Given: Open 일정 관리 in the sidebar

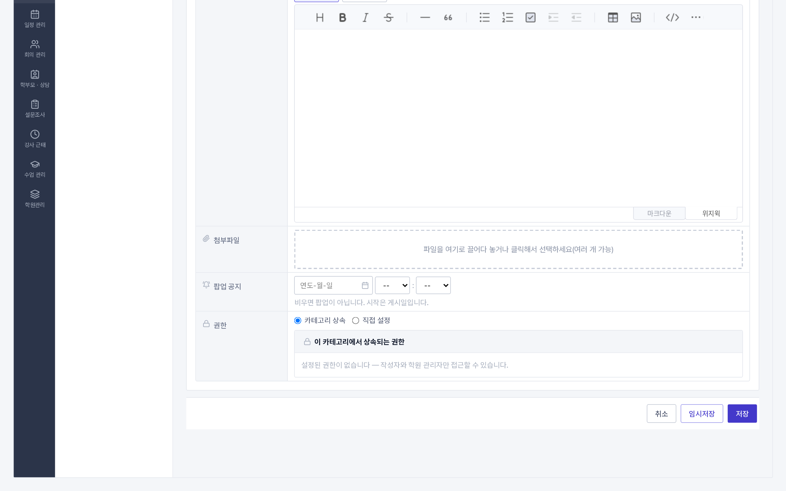Looking at the screenshot, I should point(35,19).
